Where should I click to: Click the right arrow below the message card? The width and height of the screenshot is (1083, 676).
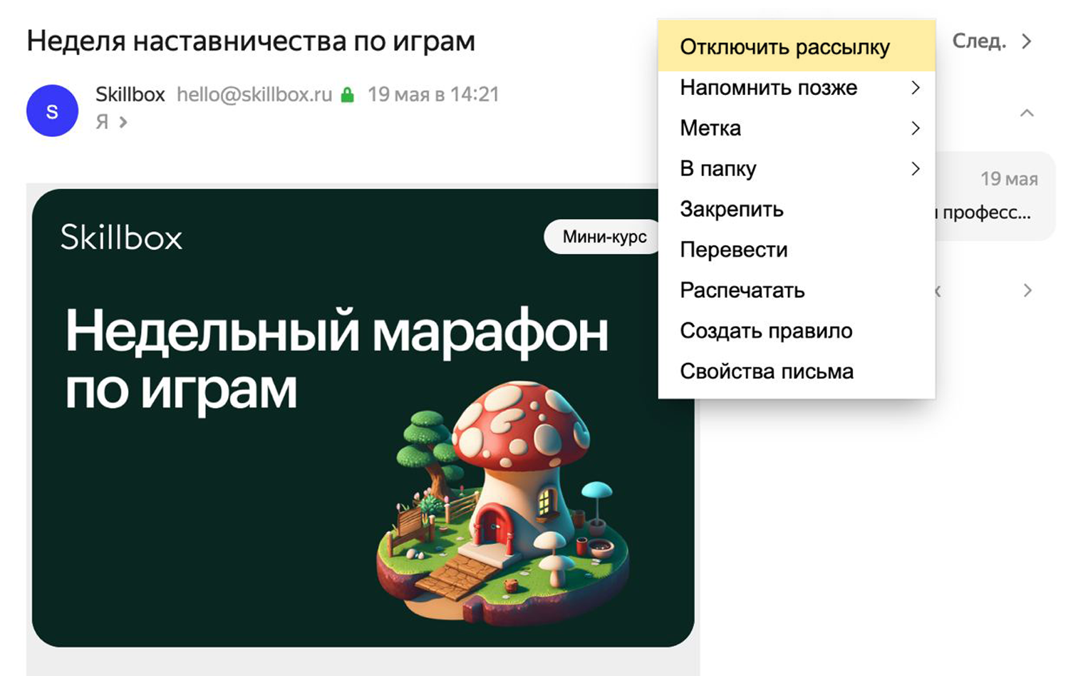tap(1027, 290)
